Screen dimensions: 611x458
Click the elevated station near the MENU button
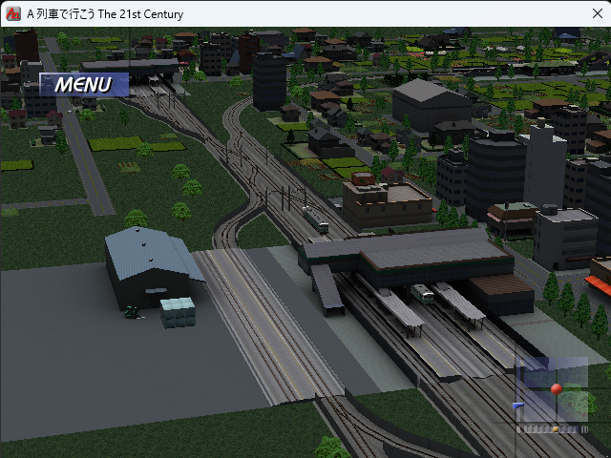(143, 70)
